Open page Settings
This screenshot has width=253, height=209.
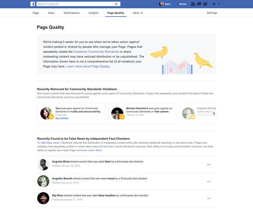pos(212,13)
